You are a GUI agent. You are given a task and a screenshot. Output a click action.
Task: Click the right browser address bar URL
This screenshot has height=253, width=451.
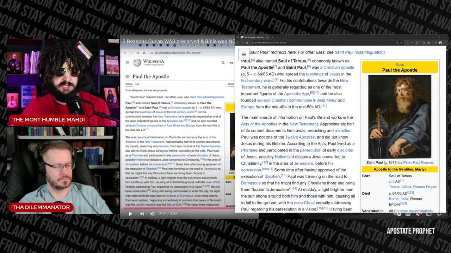(271, 43)
